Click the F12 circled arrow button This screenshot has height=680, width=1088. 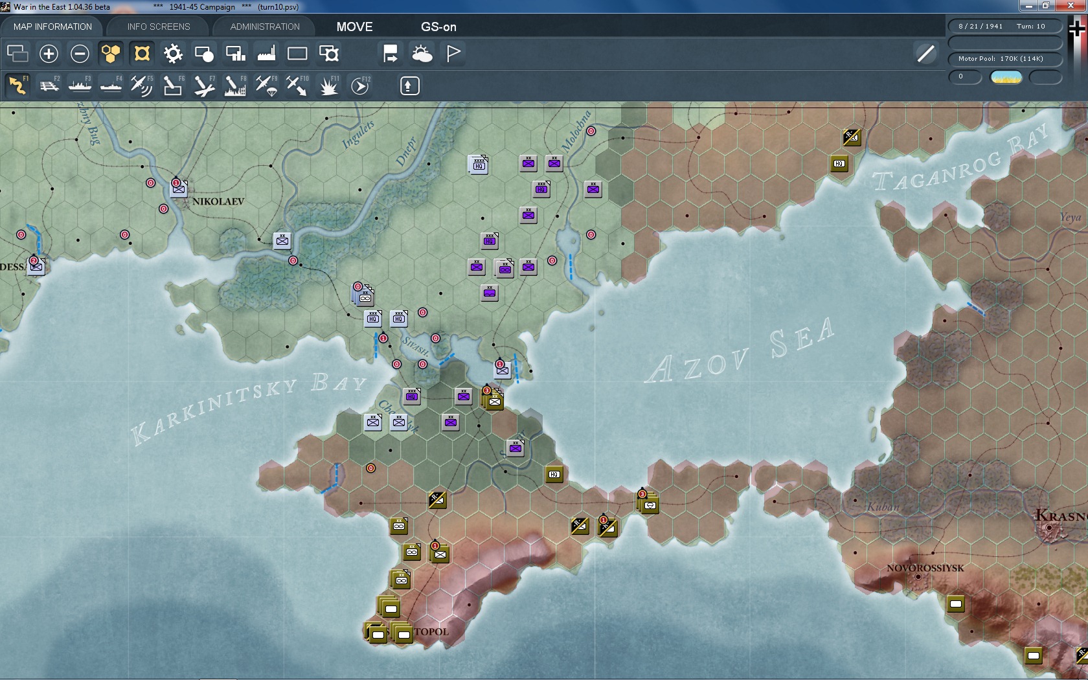(x=360, y=85)
